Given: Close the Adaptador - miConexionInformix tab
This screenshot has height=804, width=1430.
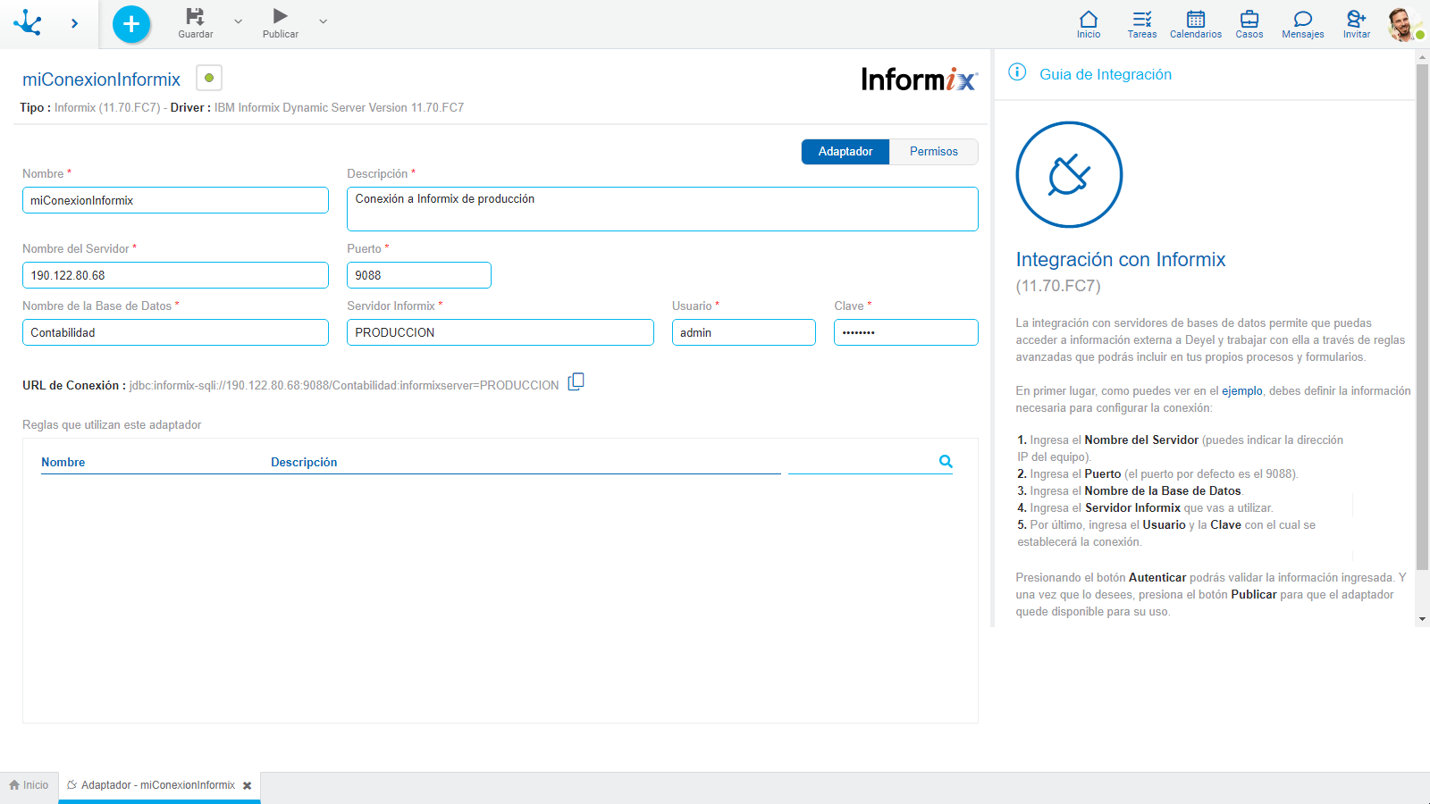Looking at the screenshot, I should [x=248, y=786].
